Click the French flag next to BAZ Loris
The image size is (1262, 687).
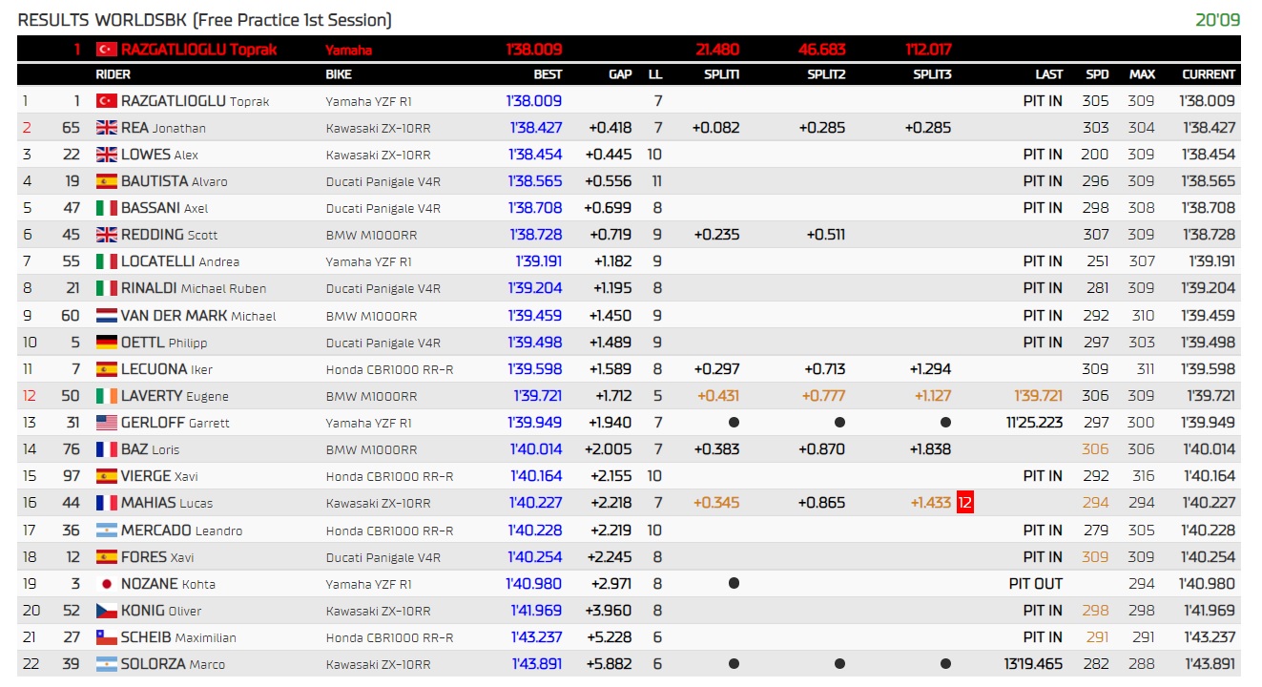coord(106,449)
